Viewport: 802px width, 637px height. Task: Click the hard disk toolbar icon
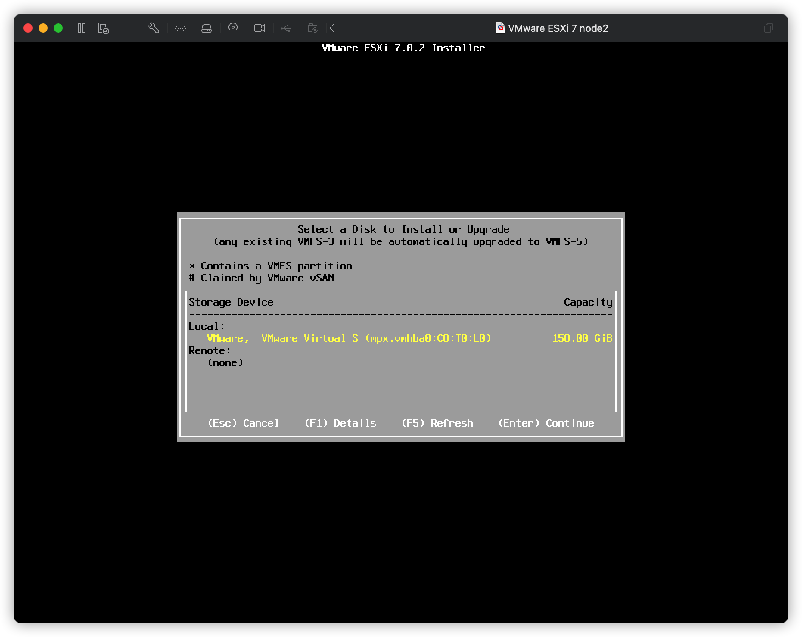click(x=207, y=28)
